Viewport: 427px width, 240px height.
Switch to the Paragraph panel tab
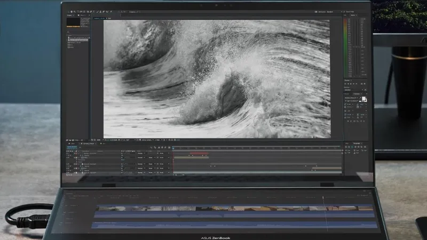tap(357, 143)
